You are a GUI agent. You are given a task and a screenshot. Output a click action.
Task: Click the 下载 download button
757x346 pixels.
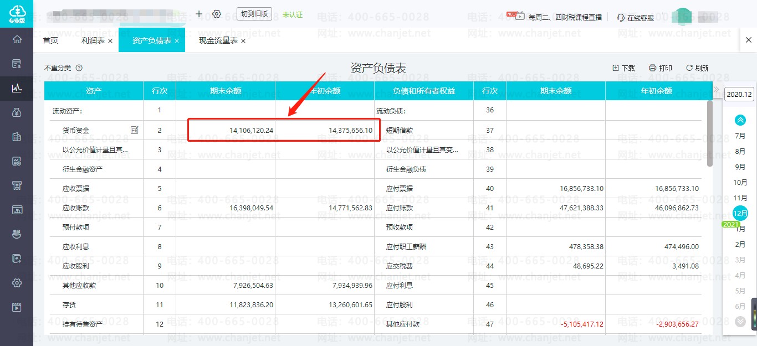point(624,68)
